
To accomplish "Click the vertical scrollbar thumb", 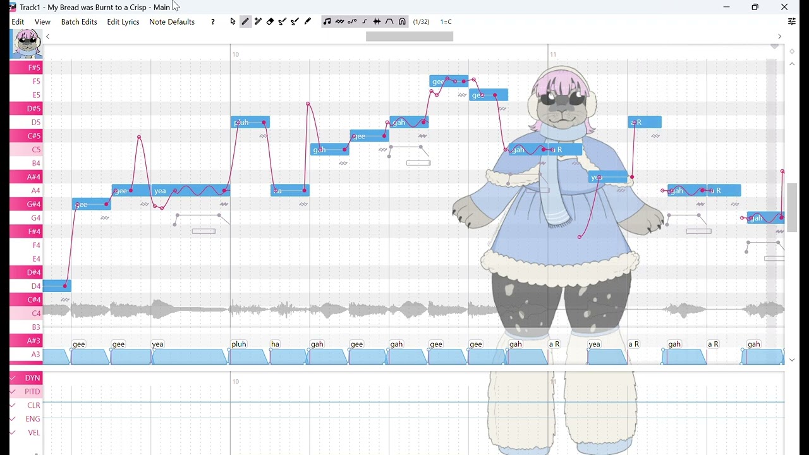I will click(x=792, y=207).
